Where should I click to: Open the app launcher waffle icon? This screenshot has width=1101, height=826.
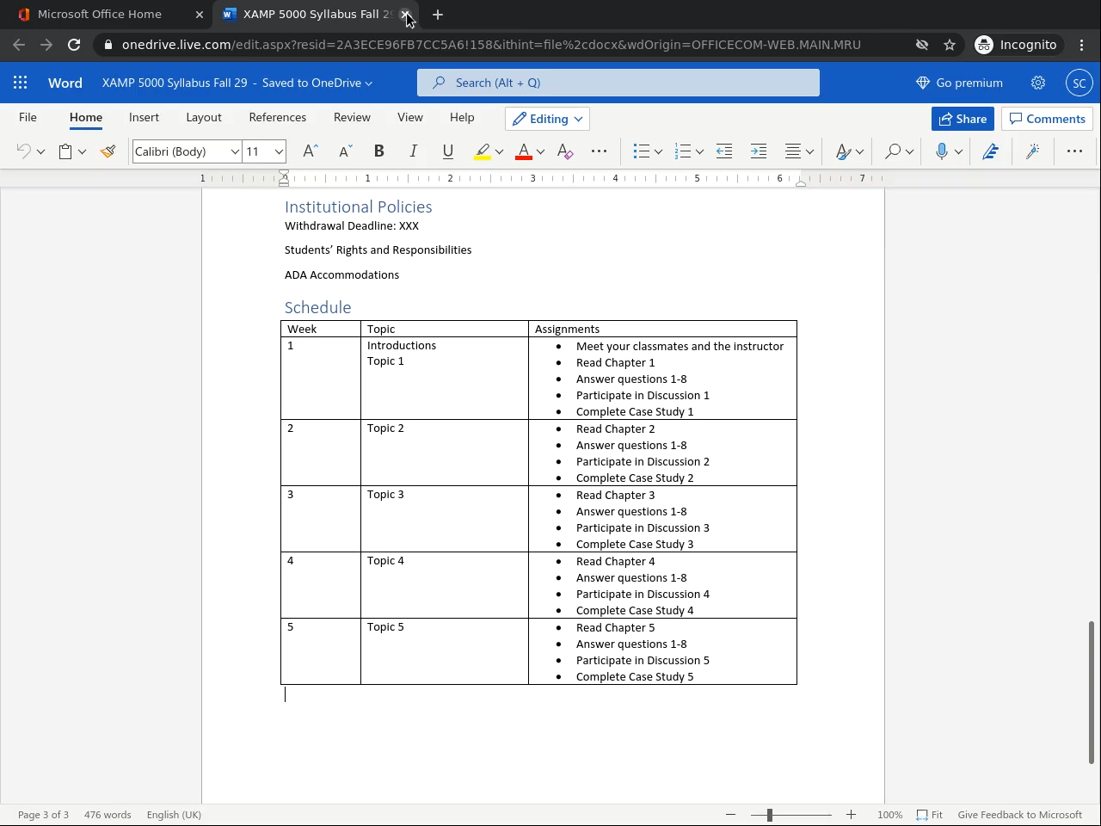pyautogui.click(x=21, y=83)
